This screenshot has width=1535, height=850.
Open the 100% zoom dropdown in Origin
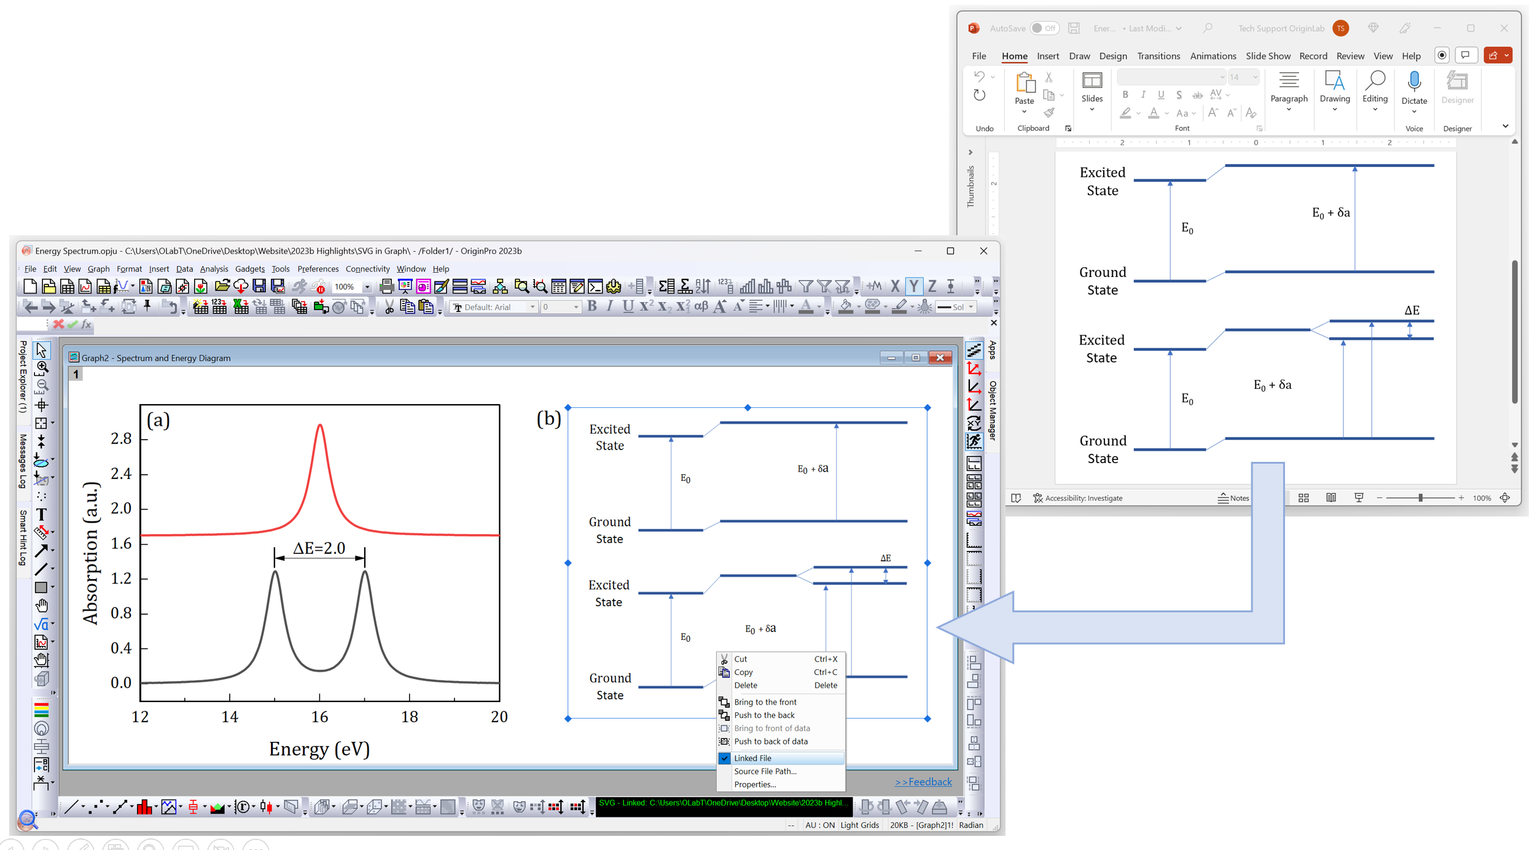(367, 287)
